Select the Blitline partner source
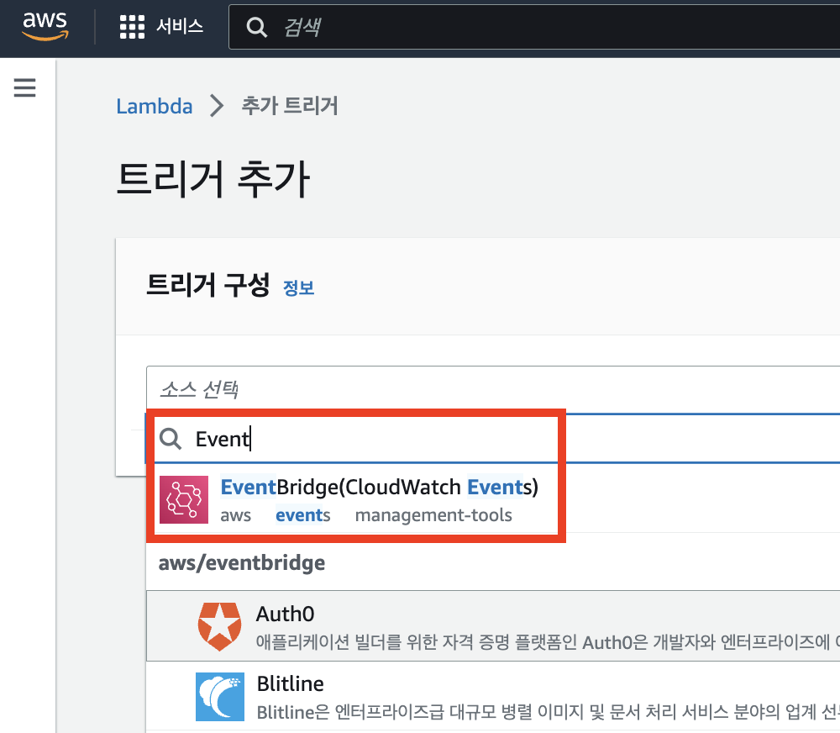This screenshot has height=733, width=840. (x=493, y=696)
